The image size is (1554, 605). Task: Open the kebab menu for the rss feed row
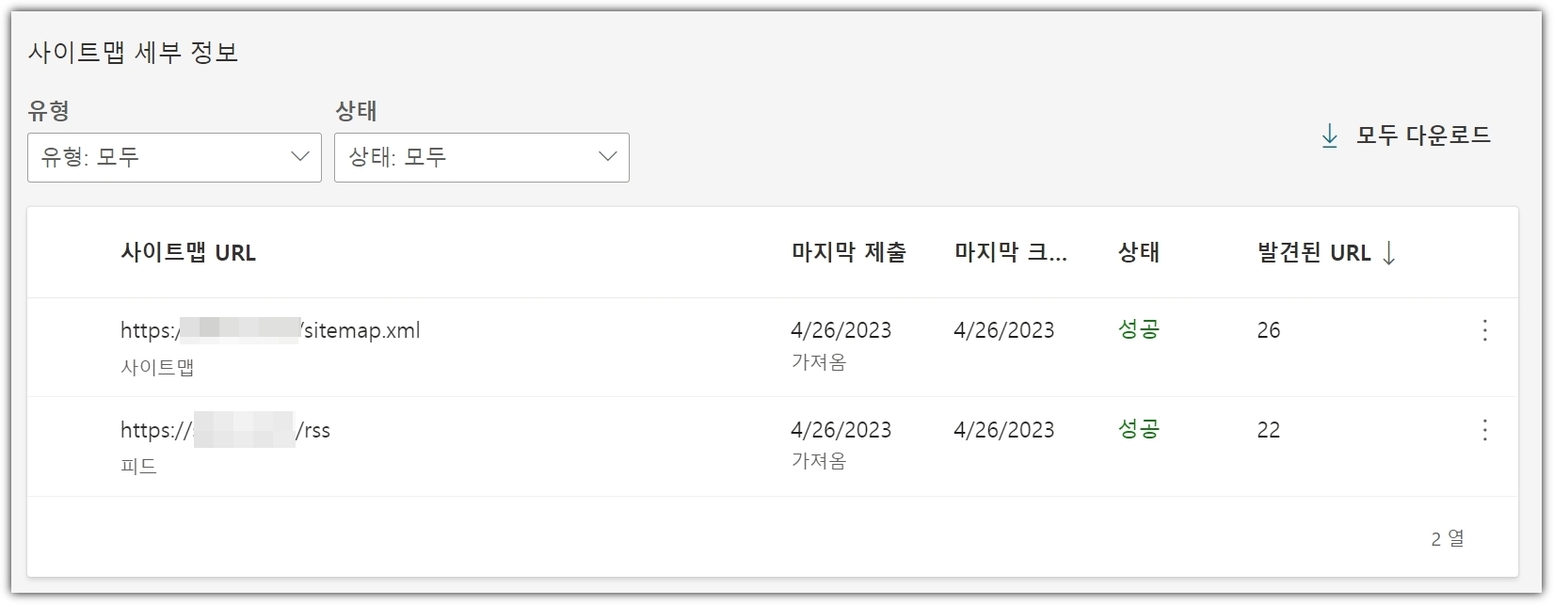point(1484,430)
